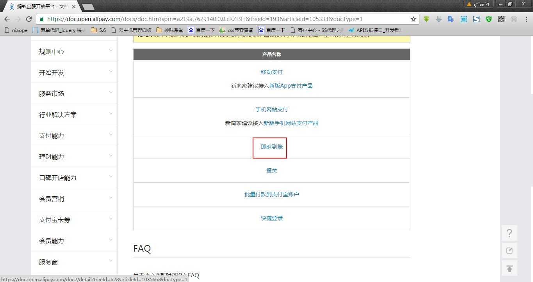
Task: Open the 新版手机网站支付产品 link
Action: click(x=291, y=123)
